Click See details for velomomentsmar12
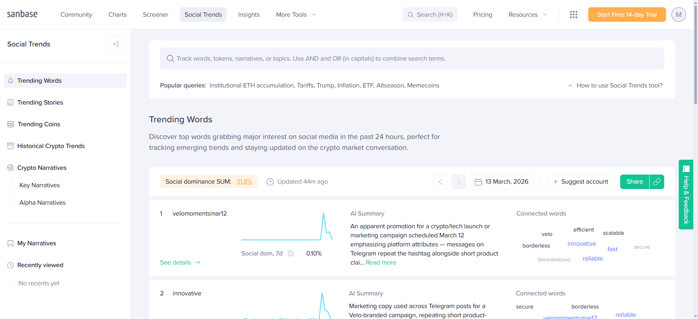698x319 pixels. tap(180, 262)
